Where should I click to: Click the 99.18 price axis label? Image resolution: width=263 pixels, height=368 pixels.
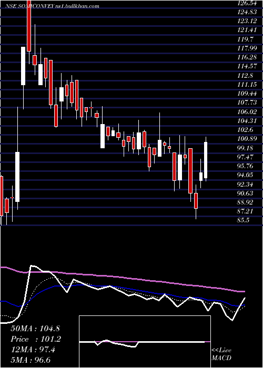[x=245, y=148]
